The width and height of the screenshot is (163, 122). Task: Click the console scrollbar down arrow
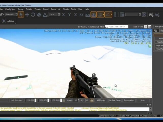coord(150,110)
